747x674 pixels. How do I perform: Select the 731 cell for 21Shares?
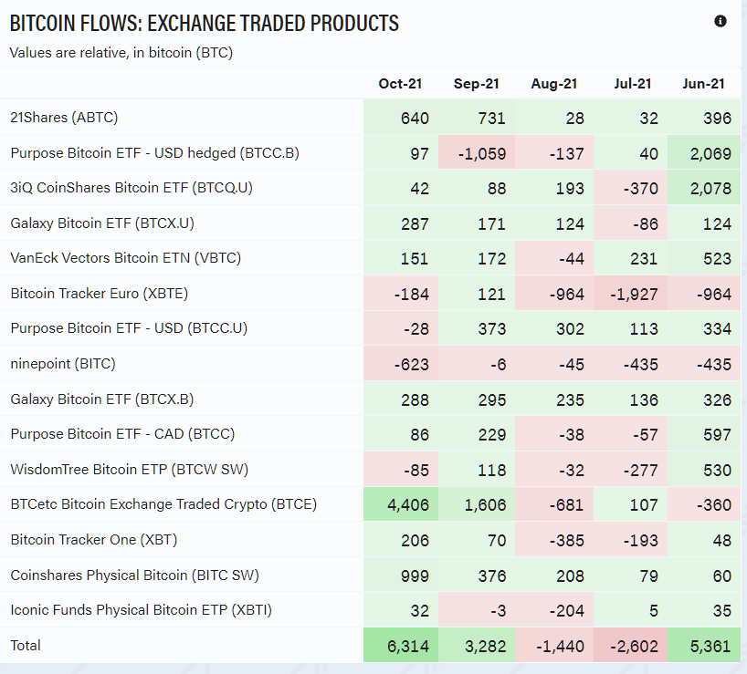(477, 118)
